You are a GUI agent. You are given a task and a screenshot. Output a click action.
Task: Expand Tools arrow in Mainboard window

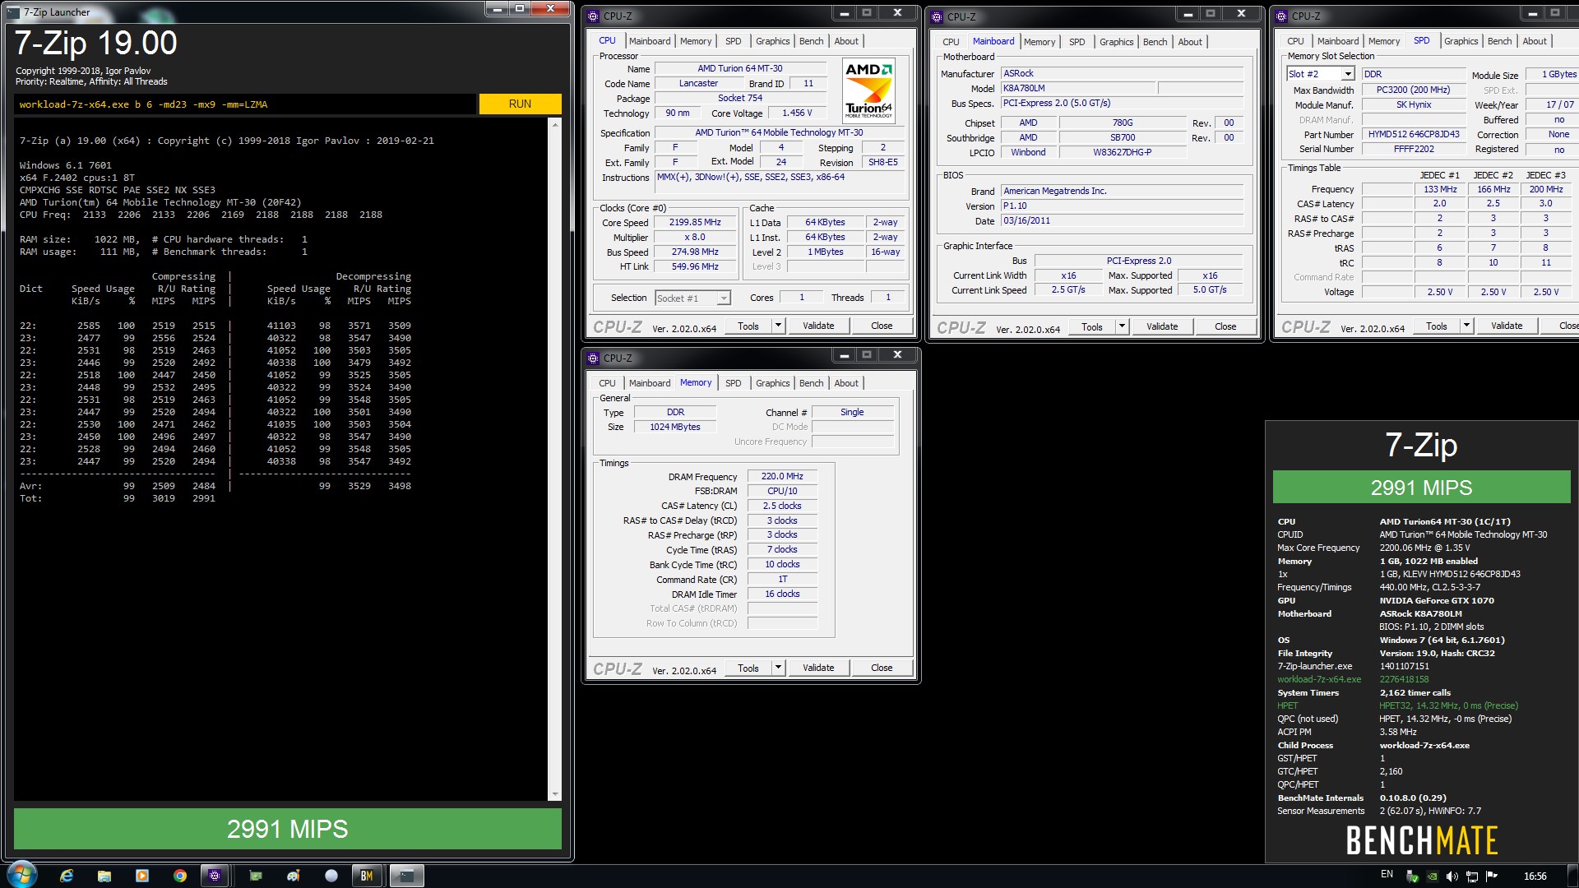pos(1122,326)
